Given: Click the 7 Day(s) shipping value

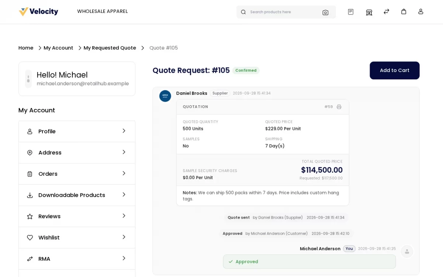Looking at the screenshot, I should [275, 146].
